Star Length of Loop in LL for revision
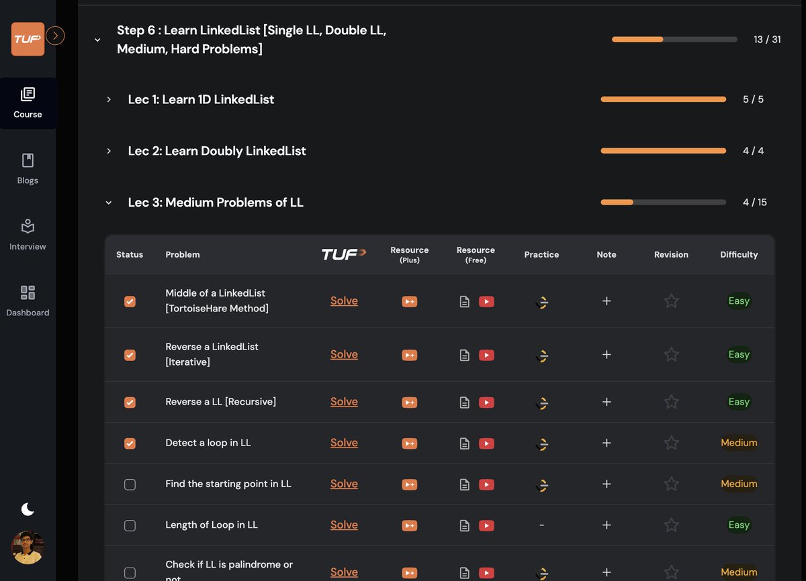Image resolution: width=806 pixels, height=581 pixels. pyautogui.click(x=671, y=525)
